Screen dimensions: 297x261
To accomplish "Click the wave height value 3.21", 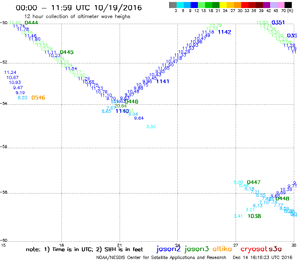I will coord(250,210).
